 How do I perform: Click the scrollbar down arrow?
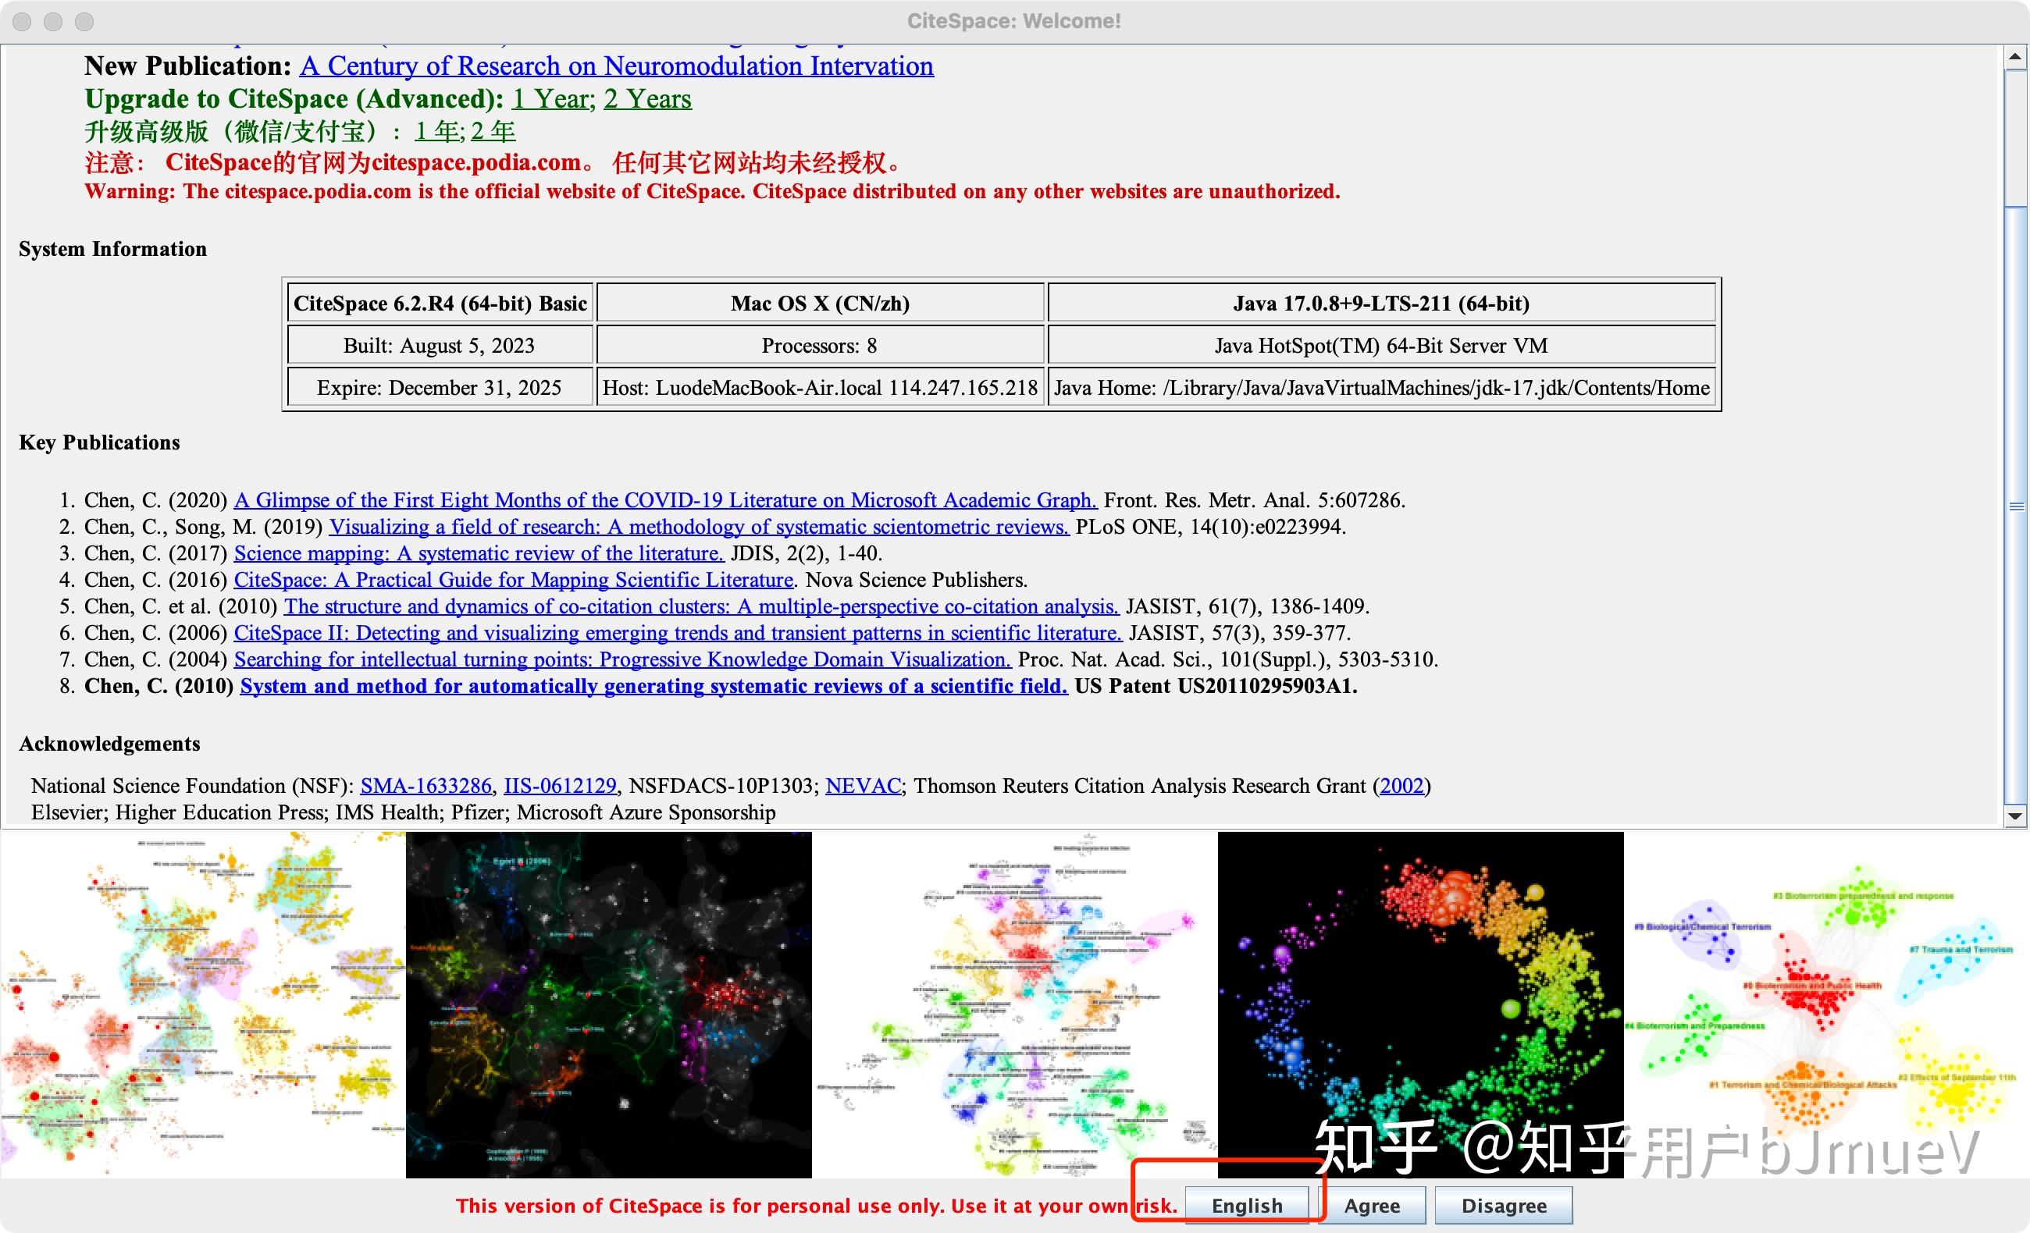[2014, 815]
